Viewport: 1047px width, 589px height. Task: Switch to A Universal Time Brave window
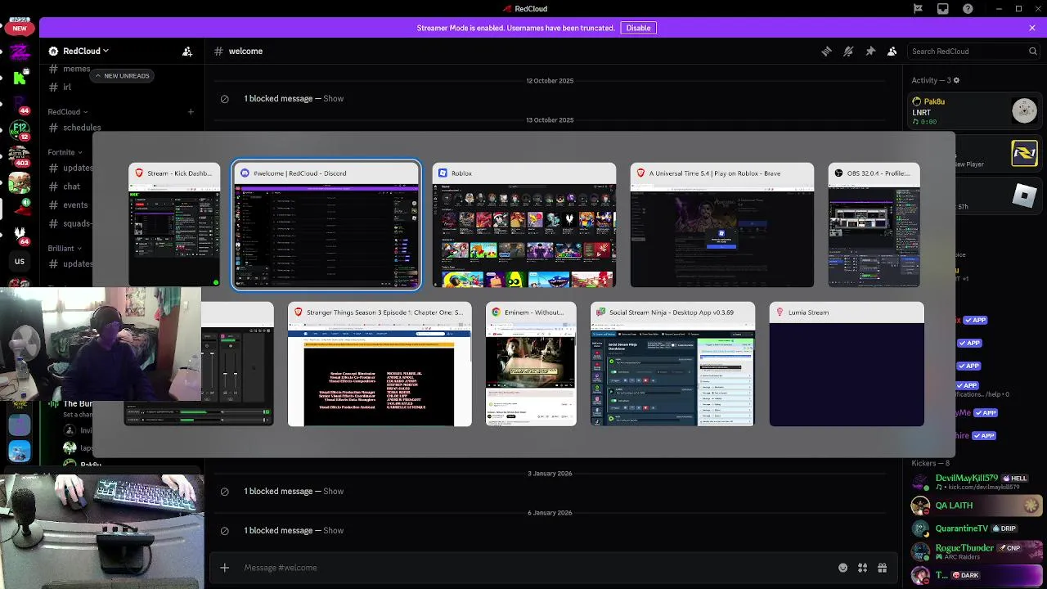click(x=722, y=225)
